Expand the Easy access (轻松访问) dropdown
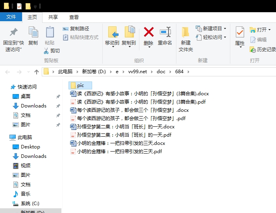 [225, 37]
